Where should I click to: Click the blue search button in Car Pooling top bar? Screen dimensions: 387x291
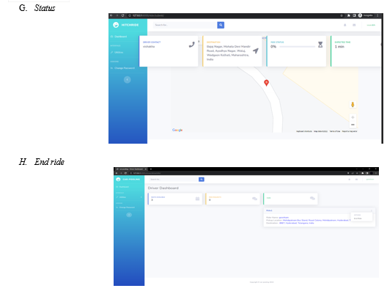click(202, 180)
